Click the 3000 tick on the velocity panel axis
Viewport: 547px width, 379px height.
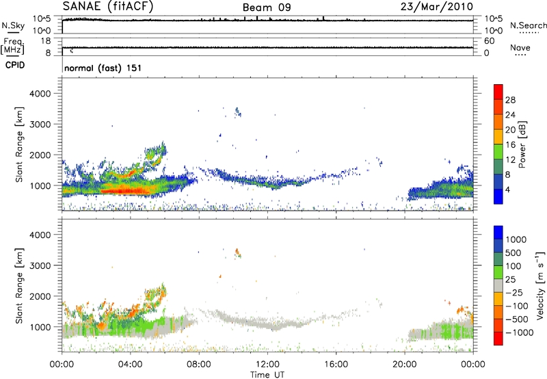(x=40, y=265)
